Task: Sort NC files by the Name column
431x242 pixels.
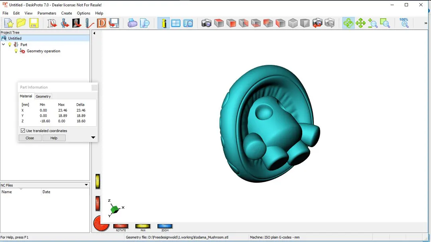Action: [x=21, y=192]
